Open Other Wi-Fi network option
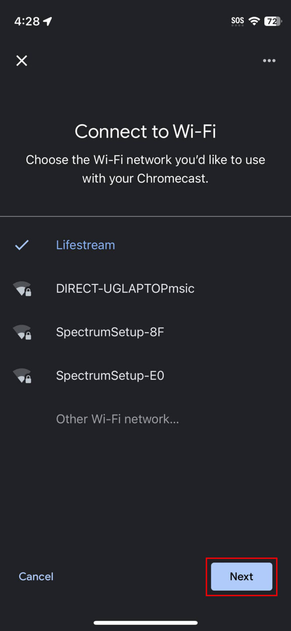 pyautogui.click(x=117, y=419)
